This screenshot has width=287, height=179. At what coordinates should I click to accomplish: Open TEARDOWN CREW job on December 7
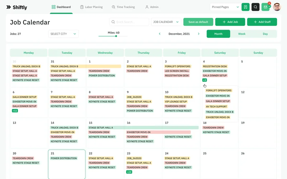click(x=61, y=102)
